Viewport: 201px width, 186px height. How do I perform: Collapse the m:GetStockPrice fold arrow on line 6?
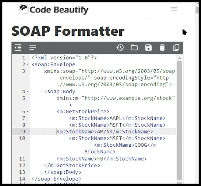point(28,112)
